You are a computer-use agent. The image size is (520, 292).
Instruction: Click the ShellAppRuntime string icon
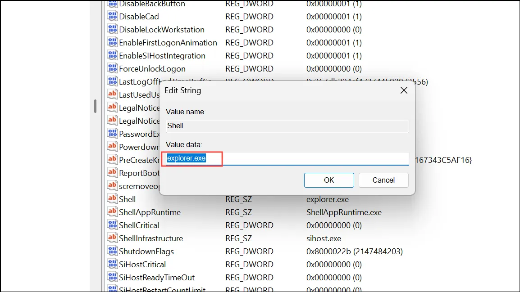pos(112,212)
